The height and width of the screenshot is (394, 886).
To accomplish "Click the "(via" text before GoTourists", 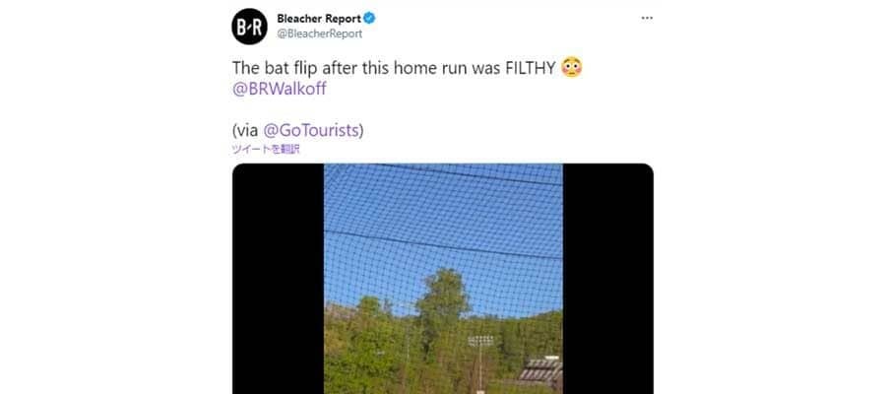I will click(245, 131).
